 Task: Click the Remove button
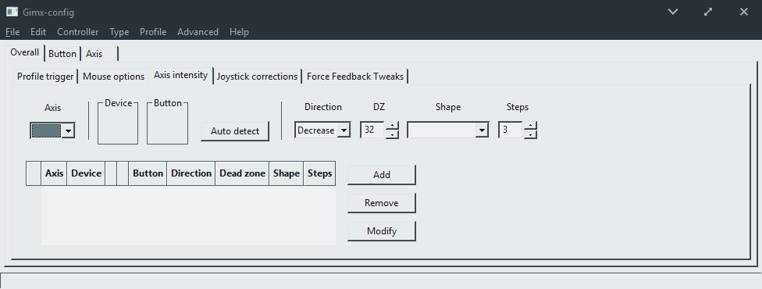[382, 203]
